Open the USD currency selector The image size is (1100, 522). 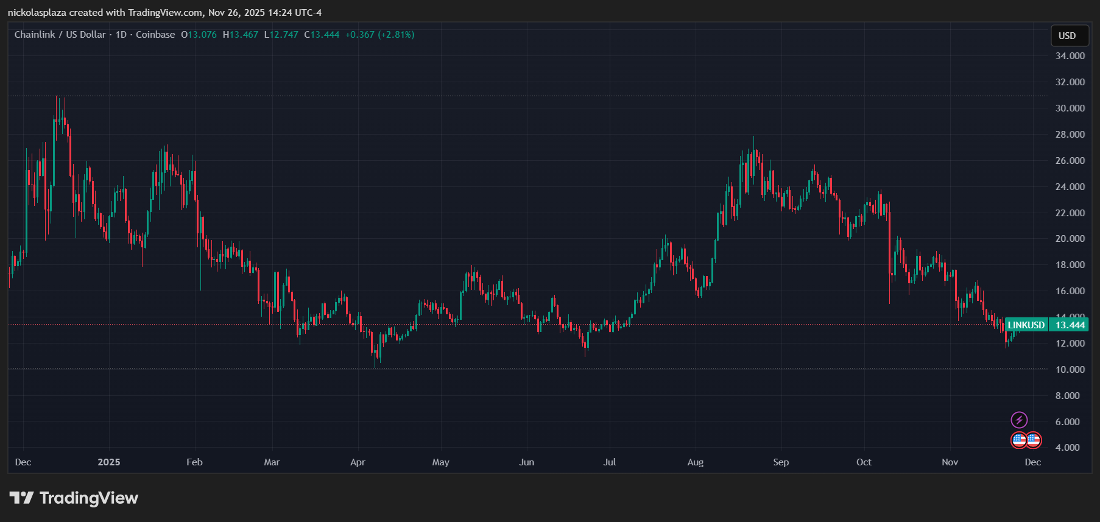pyautogui.click(x=1067, y=36)
